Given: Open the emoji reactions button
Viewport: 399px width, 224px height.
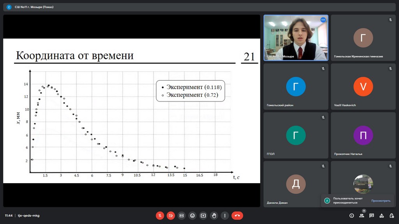Looking at the screenshot, I should pyautogui.click(x=192, y=215).
